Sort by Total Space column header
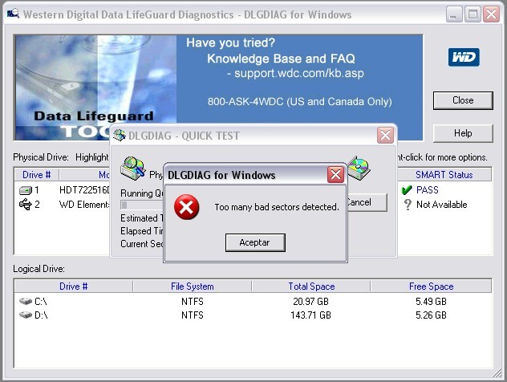 point(311,286)
